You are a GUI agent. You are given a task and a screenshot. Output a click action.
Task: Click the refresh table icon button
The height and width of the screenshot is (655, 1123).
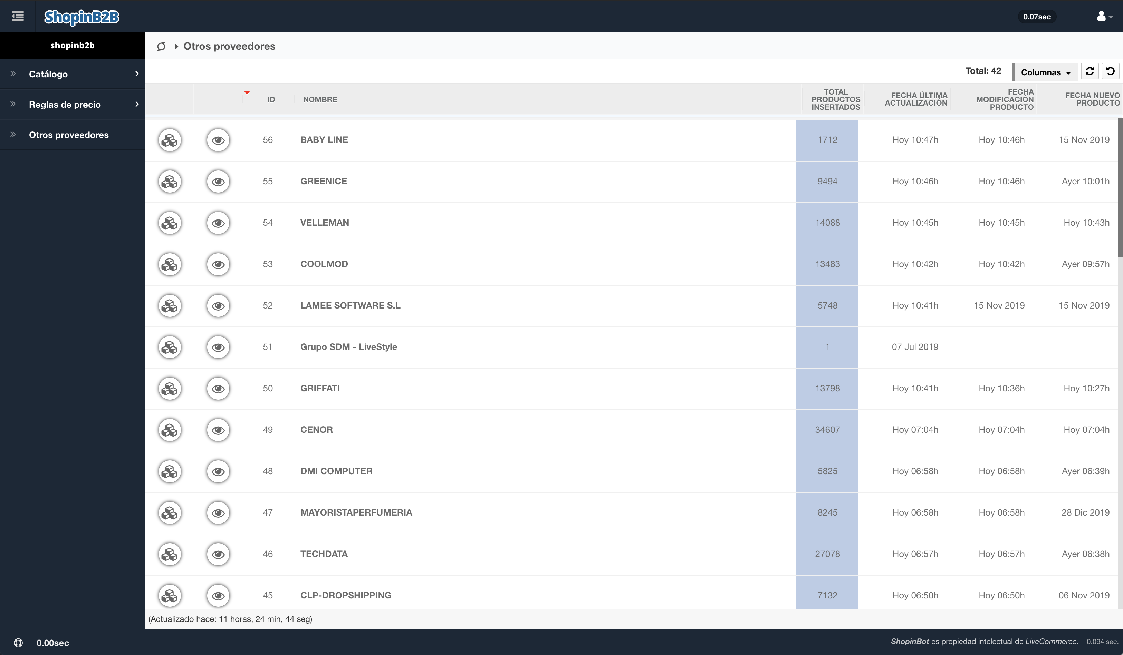pyautogui.click(x=1090, y=71)
